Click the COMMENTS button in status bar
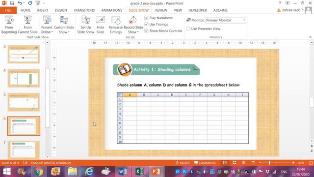The width and height of the screenshot is (314, 177). click(x=205, y=163)
